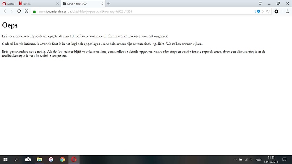292x164 pixels.
Task: Close the Netflix tab
Action: tap(58, 3)
